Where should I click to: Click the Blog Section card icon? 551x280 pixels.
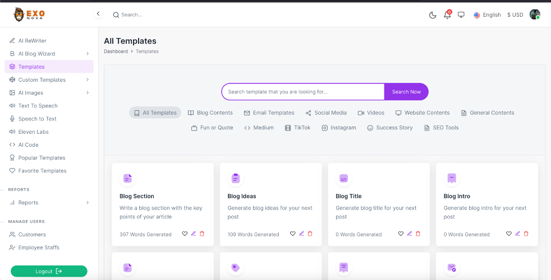point(127,179)
